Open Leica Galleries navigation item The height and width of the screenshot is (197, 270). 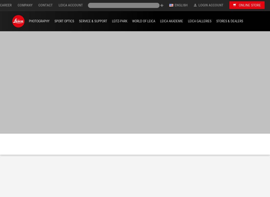tap(200, 21)
